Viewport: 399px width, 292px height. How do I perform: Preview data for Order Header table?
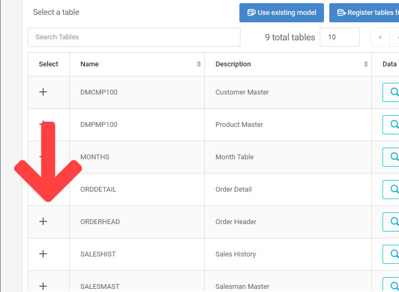391,222
